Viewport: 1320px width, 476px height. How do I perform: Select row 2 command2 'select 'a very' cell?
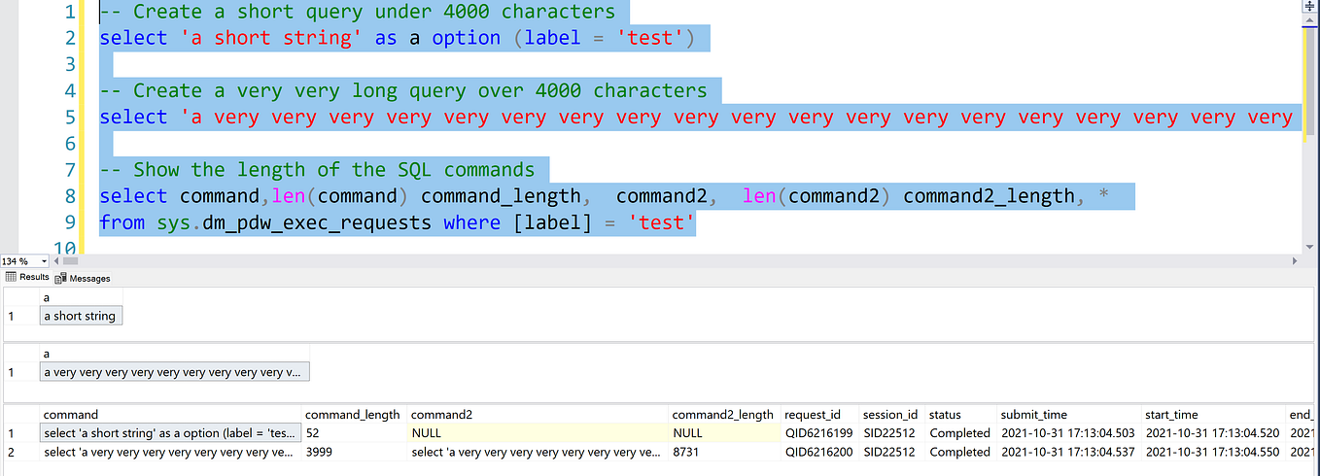(x=538, y=452)
